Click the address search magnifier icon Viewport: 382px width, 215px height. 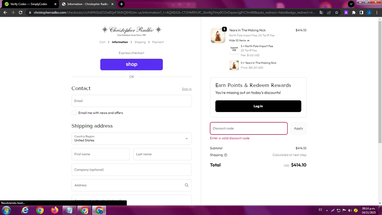pos(187,185)
